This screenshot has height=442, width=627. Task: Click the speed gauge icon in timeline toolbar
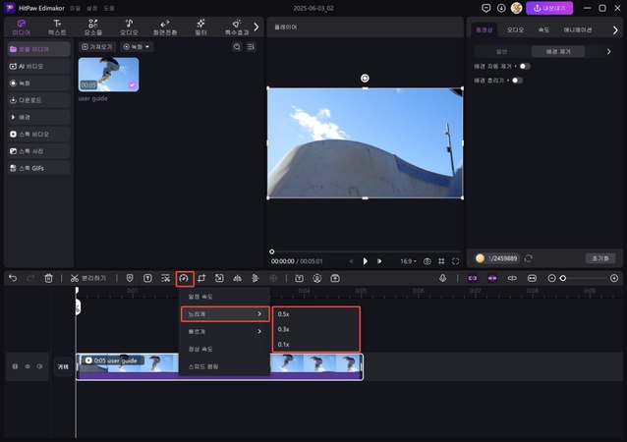click(x=184, y=278)
